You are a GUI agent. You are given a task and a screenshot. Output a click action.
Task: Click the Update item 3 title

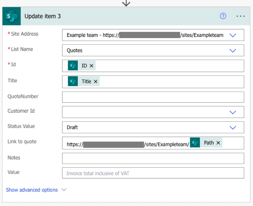coord(43,16)
